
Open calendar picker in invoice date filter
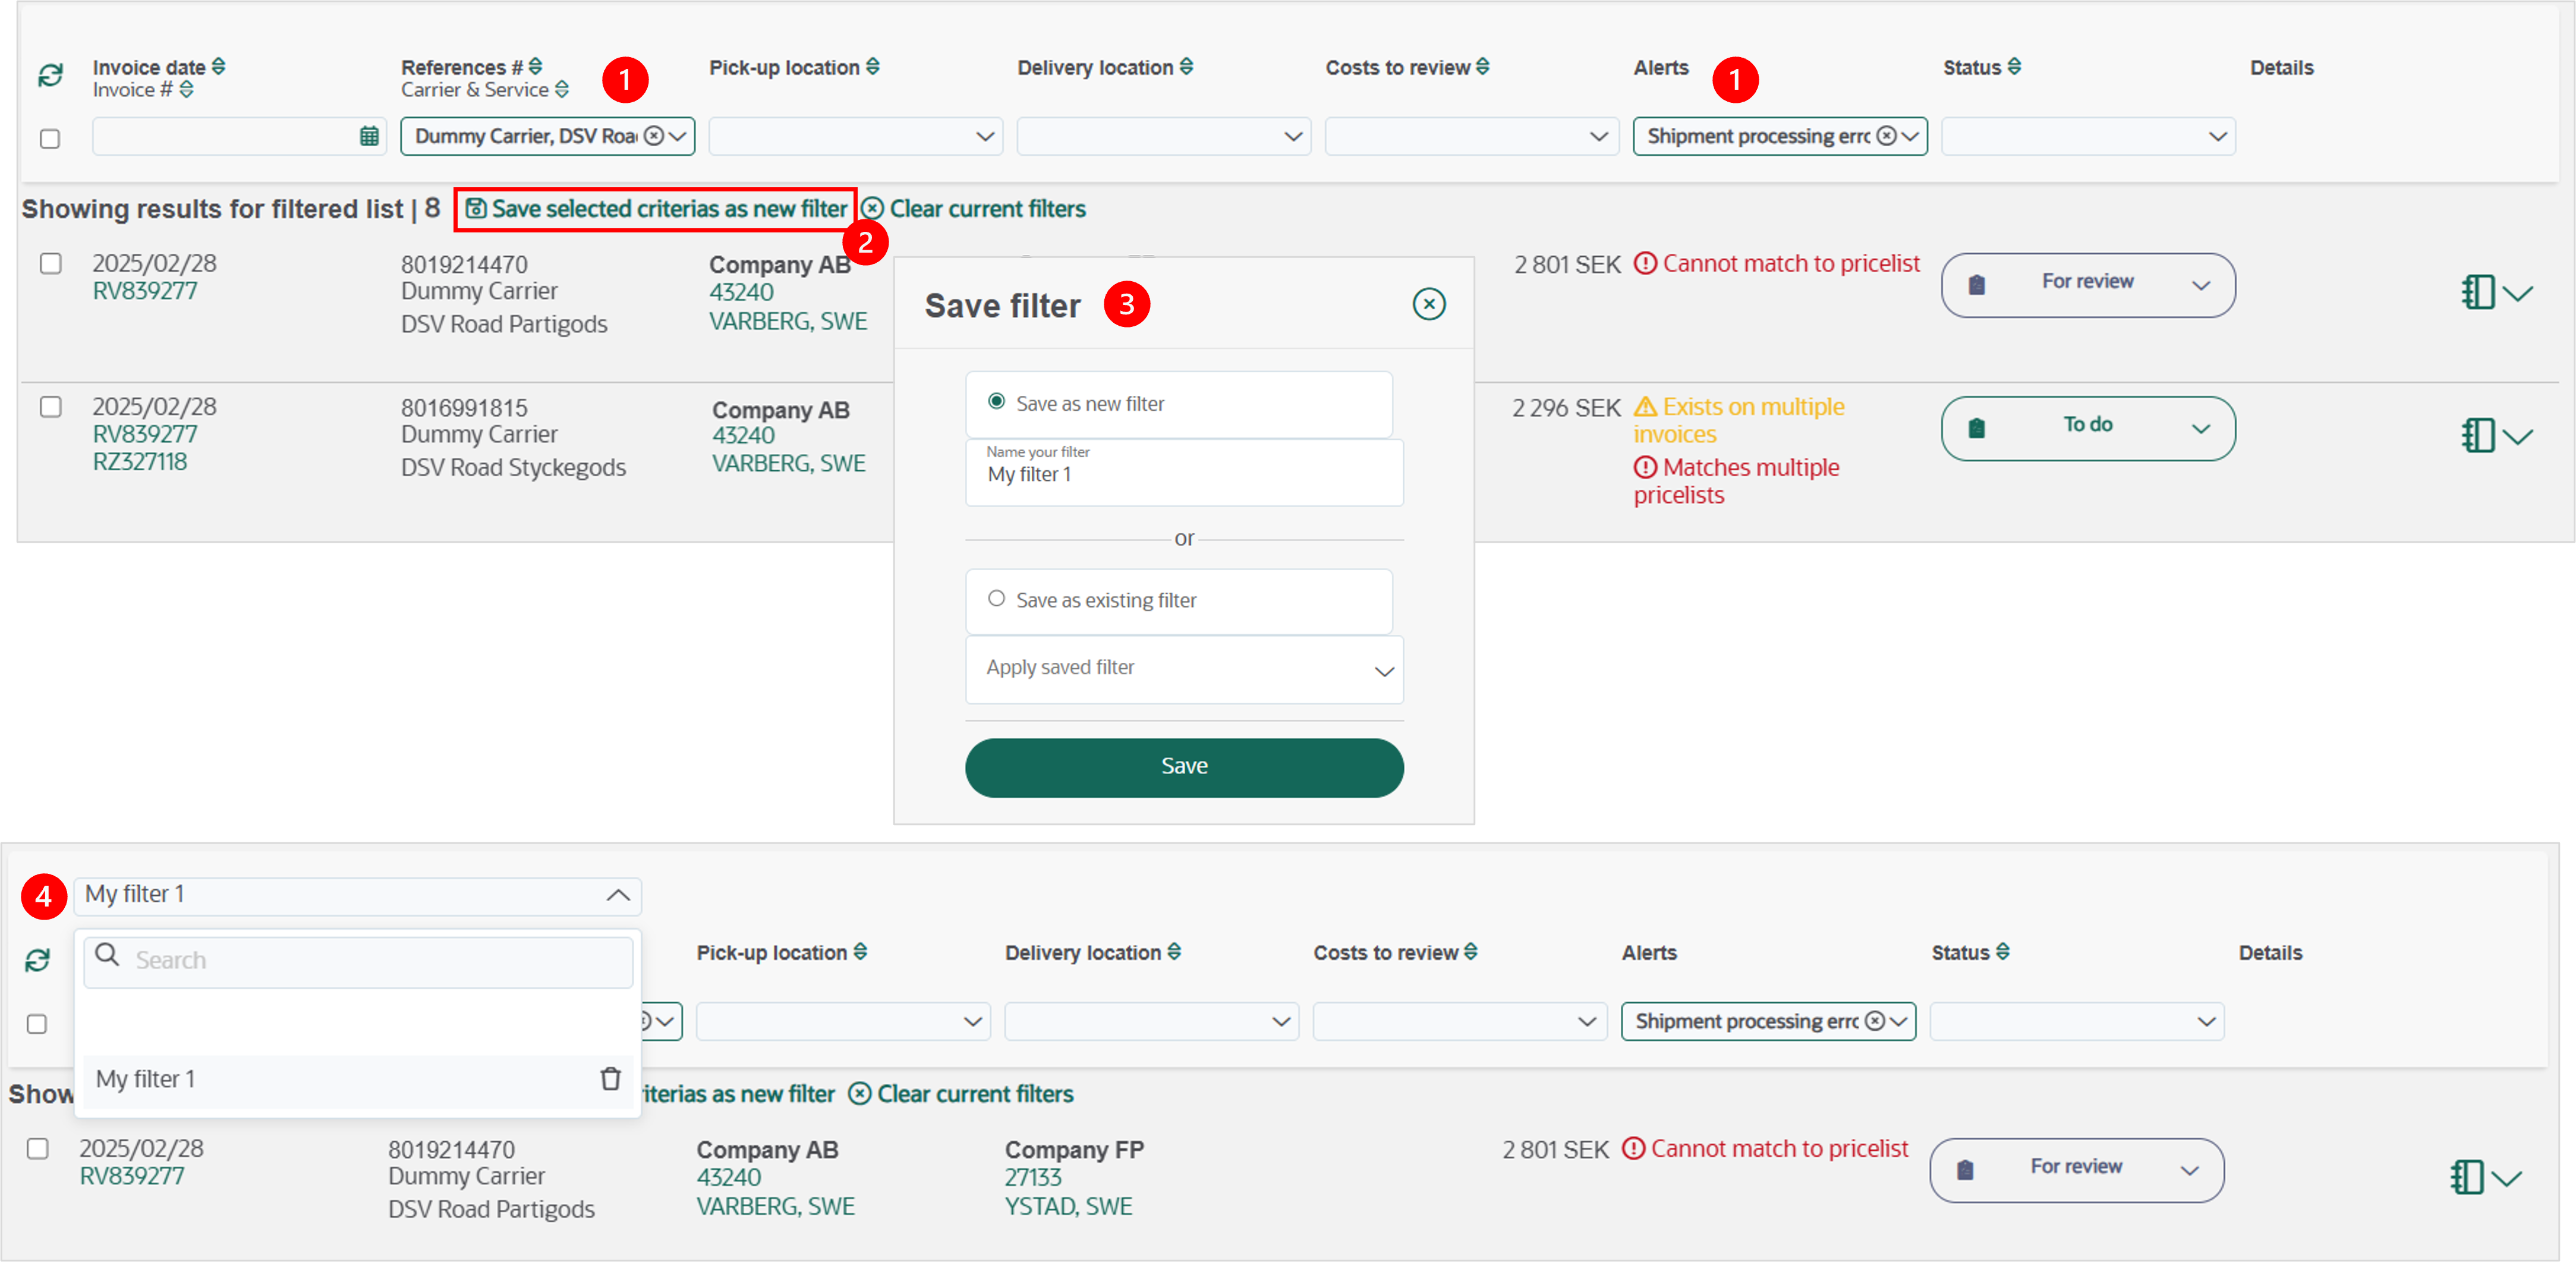(369, 137)
